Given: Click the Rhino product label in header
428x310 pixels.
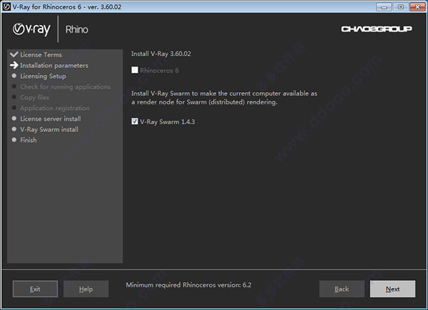Looking at the screenshot, I should [x=77, y=29].
